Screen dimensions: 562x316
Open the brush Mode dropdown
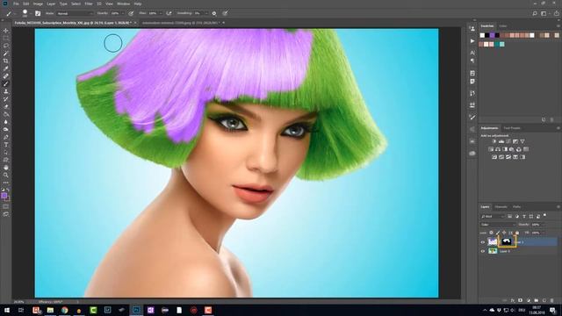75,13
